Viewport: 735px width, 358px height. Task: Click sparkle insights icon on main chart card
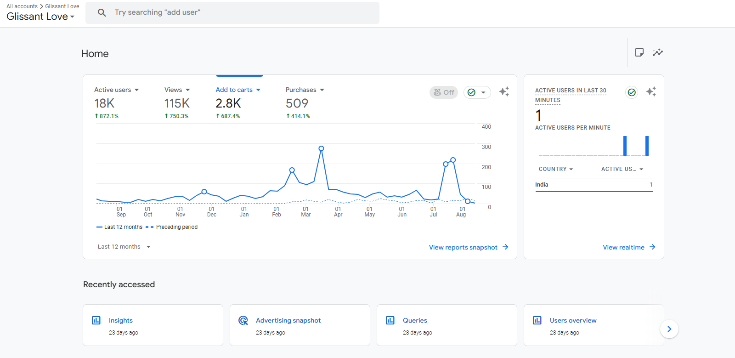[x=504, y=91]
